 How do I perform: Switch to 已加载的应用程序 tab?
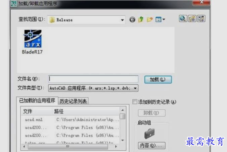click(37, 100)
